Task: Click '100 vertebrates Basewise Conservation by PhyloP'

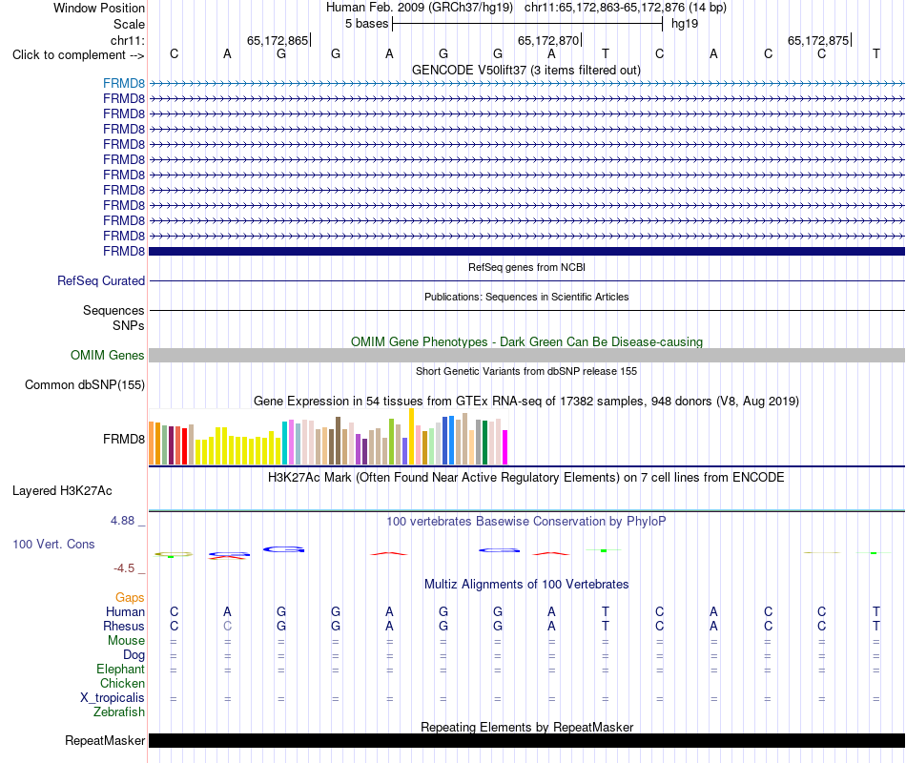Action: [526, 522]
